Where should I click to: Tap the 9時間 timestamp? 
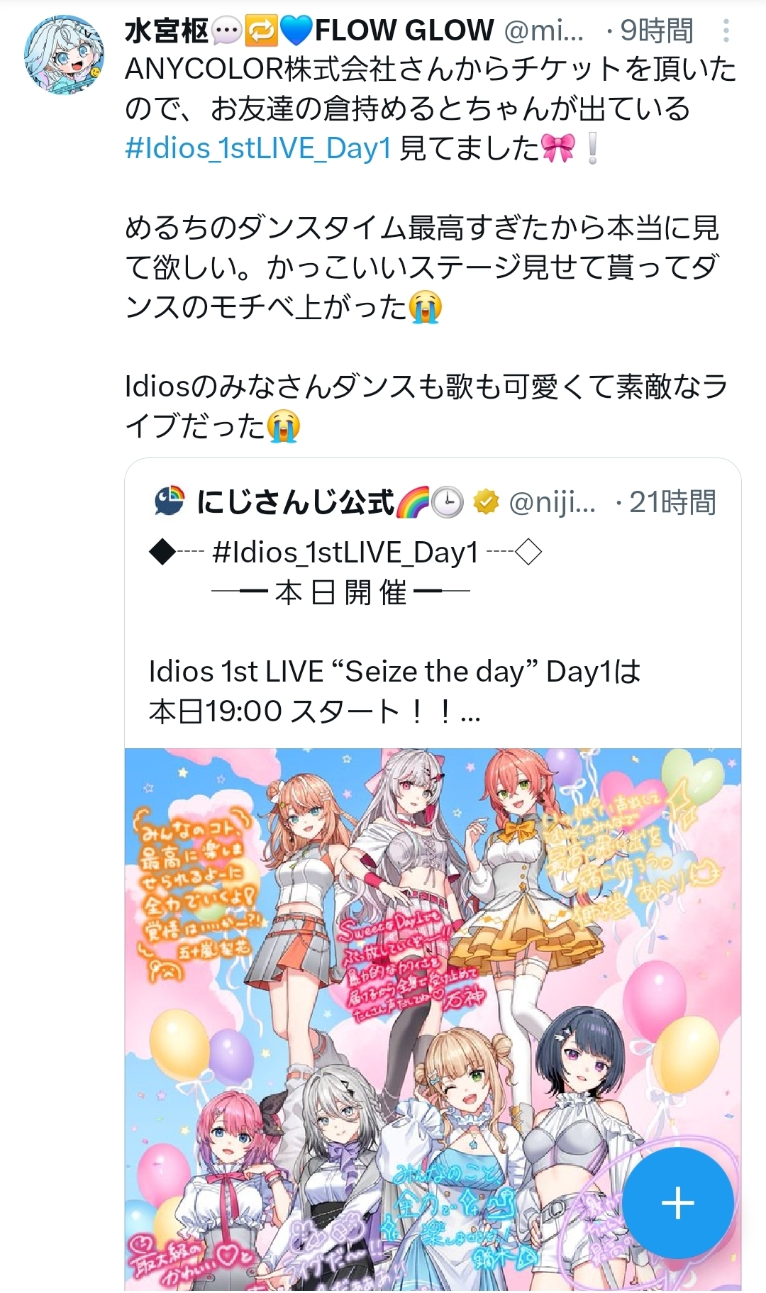click(656, 30)
